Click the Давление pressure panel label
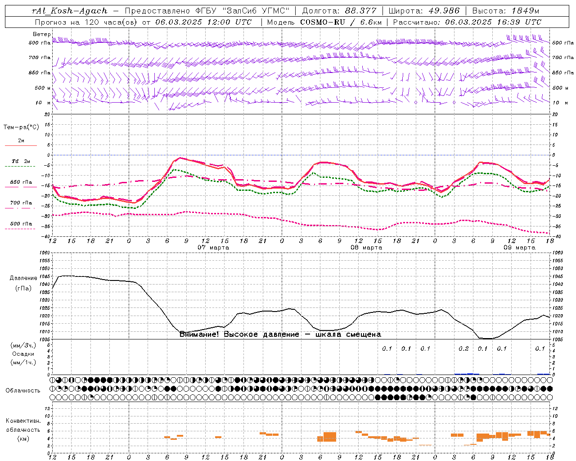 tap(23, 278)
